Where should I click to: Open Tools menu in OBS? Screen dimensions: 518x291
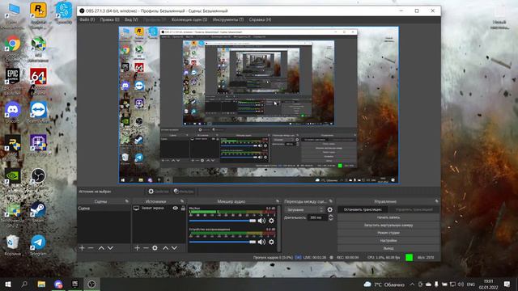tap(228, 19)
